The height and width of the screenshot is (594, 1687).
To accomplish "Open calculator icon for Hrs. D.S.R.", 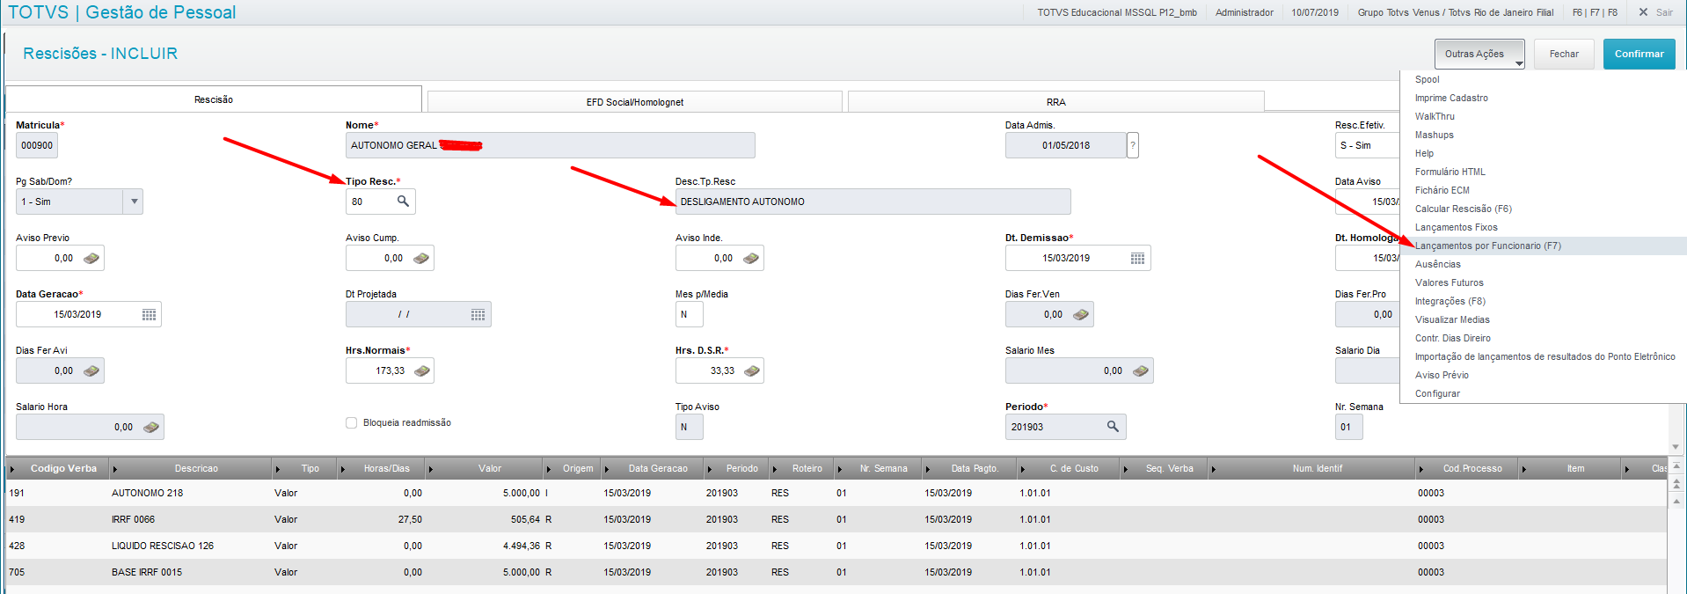I will click(x=752, y=370).
